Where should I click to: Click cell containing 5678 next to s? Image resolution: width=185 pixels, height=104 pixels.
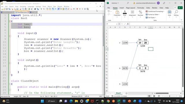tap(125, 68)
